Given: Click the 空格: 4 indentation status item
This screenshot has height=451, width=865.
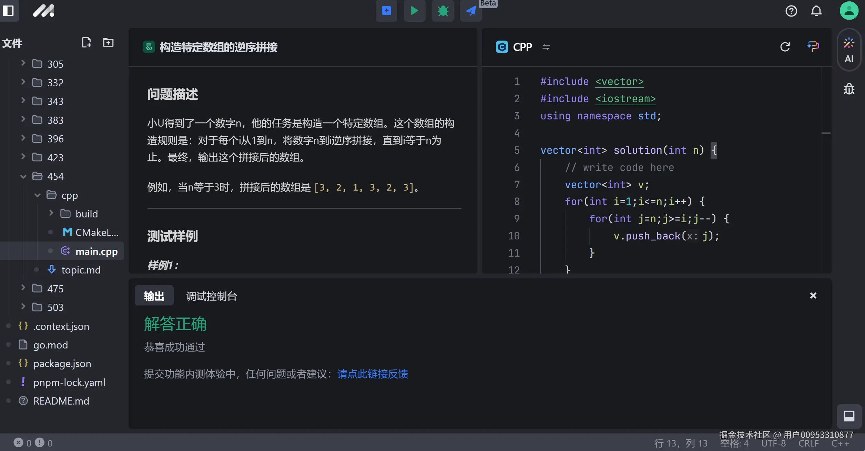Looking at the screenshot, I should coord(734,443).
